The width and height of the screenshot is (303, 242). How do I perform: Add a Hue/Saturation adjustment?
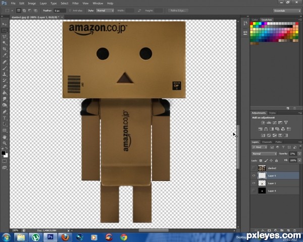tap(260, 129)
